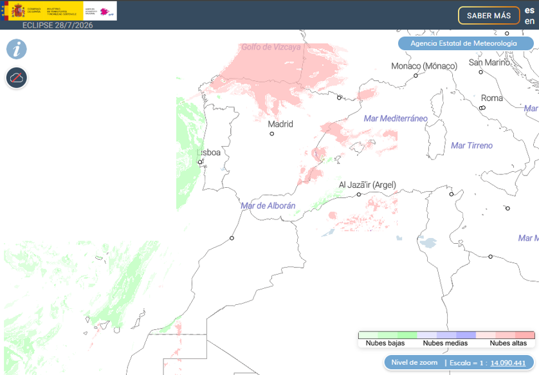Click the Roma city label
539x375 pixels.
[x=492, y=98]
